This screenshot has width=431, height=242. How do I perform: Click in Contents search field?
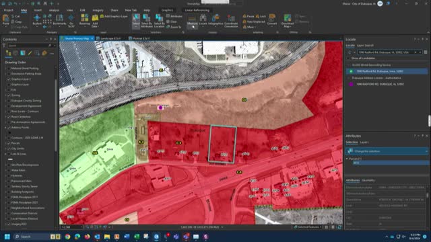[28, 46]
